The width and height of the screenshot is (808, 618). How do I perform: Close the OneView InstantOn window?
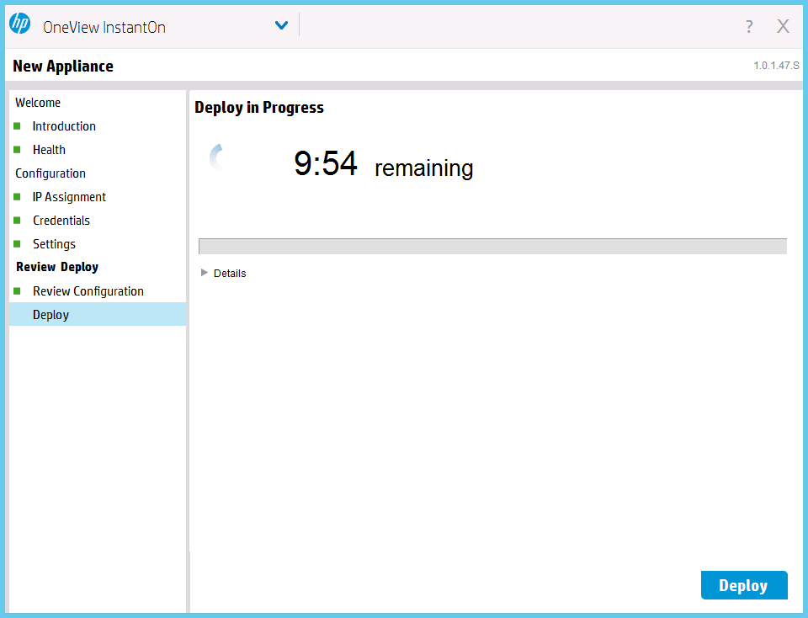click(x=783, y=26)
